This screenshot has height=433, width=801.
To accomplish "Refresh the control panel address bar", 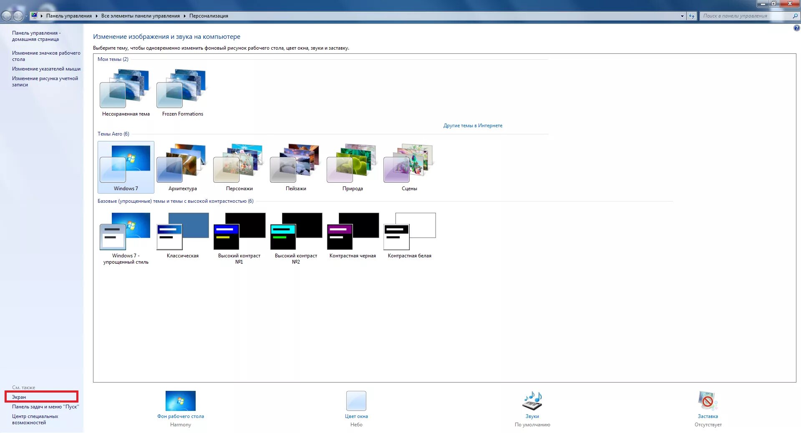I will [x=692, y=16].
